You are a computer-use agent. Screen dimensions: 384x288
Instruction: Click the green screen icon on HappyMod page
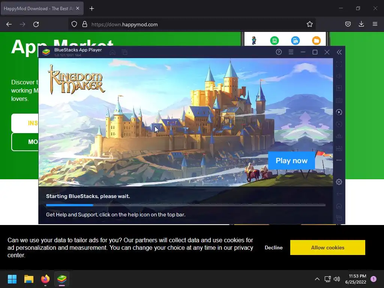tap(274, 40)
